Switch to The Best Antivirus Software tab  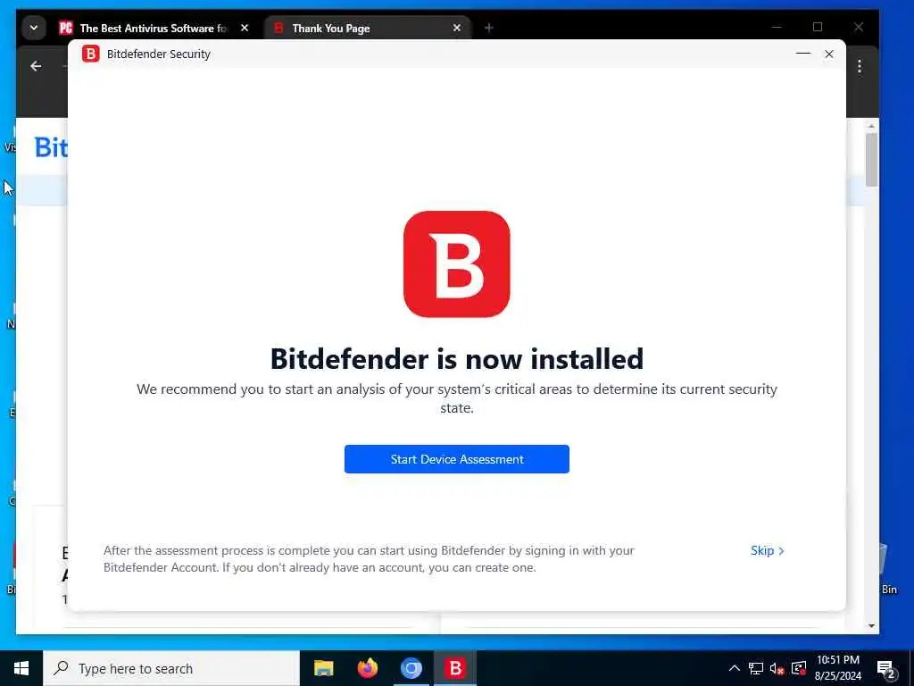(153, 28)
